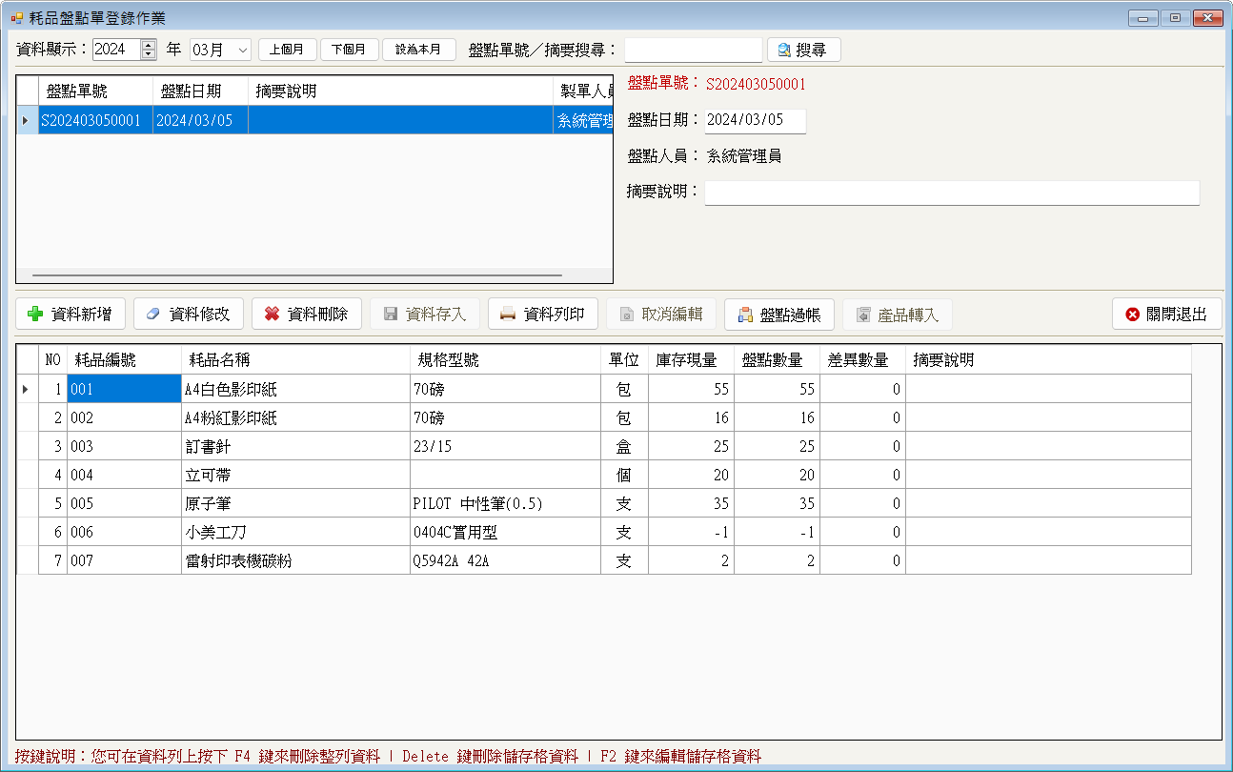Click the 規格型號 column header
The image size is (1233, 772).
click(x=505, y=360)
